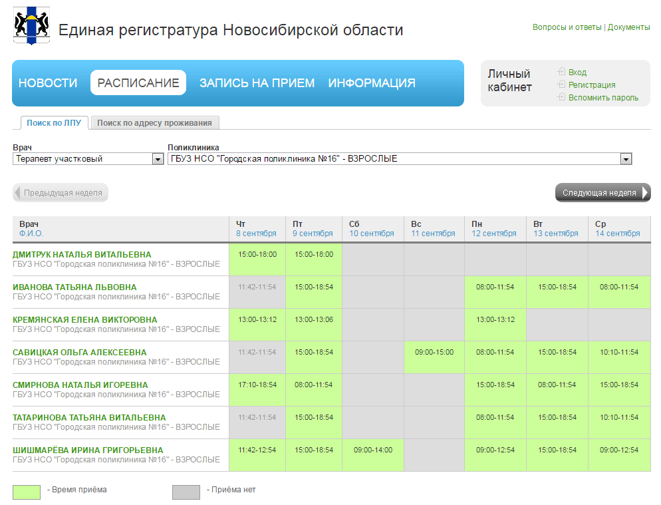
Task: Open the Врач specialty dropdown
Action: (158, 159)
